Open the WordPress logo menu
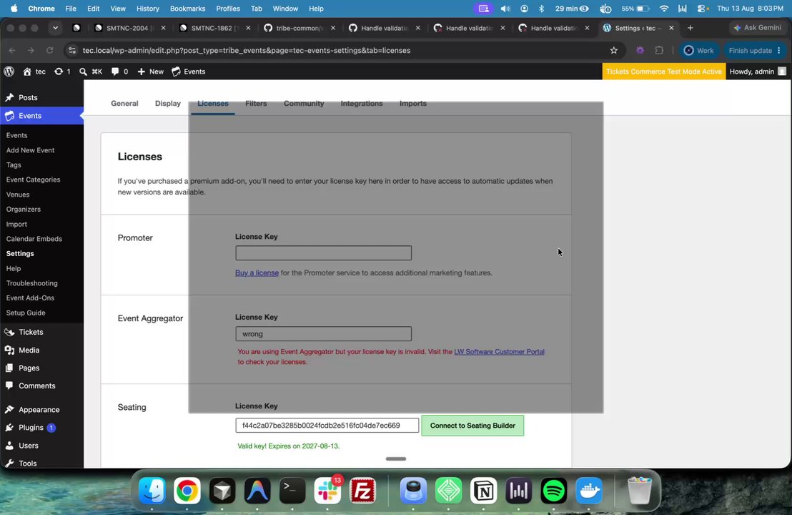The image size is (792, 515). (9, 72)
